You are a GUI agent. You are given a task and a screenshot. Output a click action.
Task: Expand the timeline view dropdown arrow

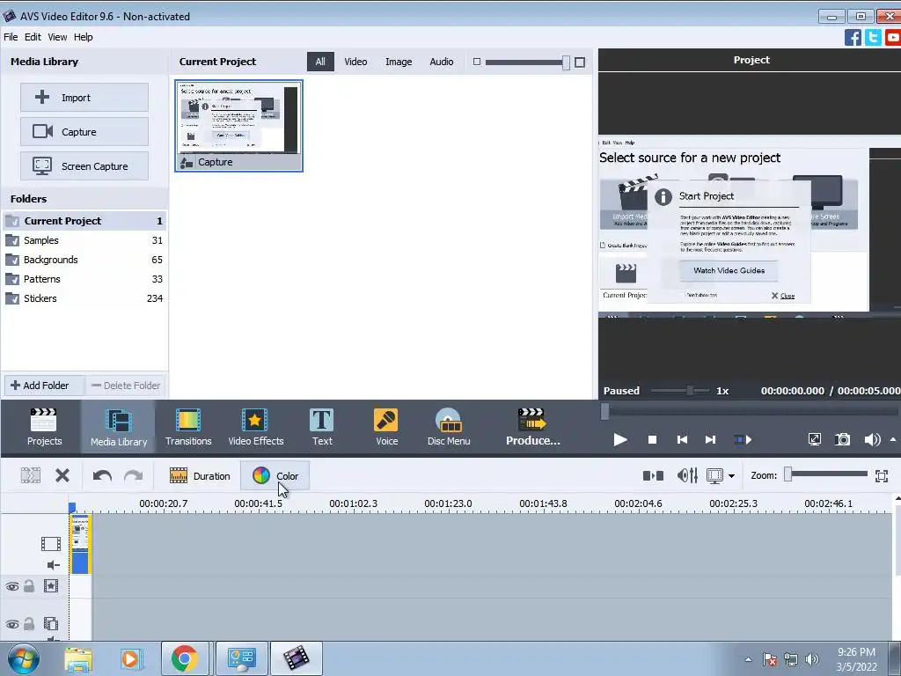pyautogui.click(x=731, y=476)
